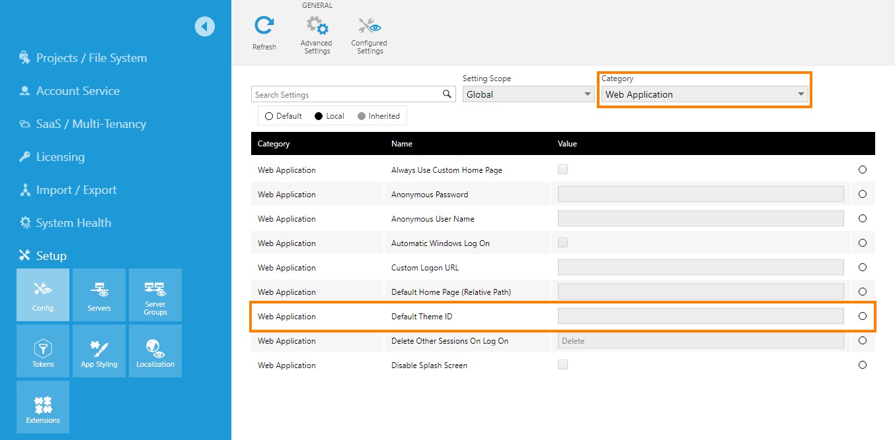
Task: Select the Servers icon under Setup
Action: click(x=98, y=295)
